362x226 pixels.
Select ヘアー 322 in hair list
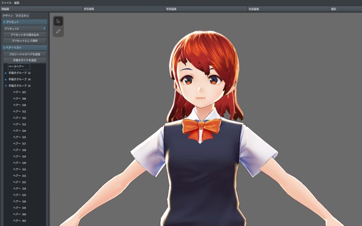coord(19,176)
